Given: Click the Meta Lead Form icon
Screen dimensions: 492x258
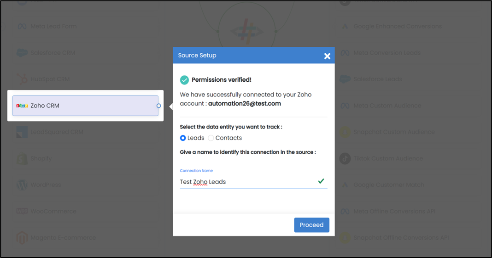Looking at the screenshot, I should (22, 26).
